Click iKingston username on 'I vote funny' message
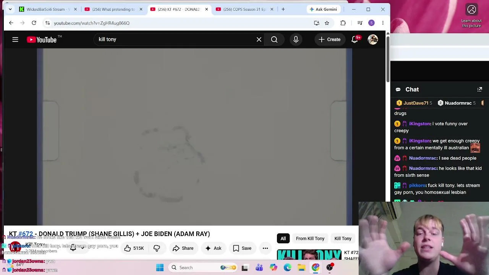Viewport: 489px width, 275px height. (419, 124)
